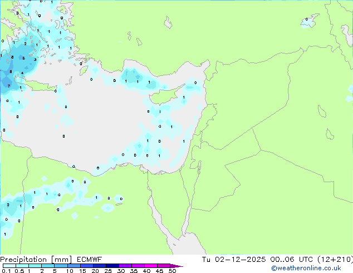The height and width of the screenshot is (273, 353).
Task: Click the "Tu 02-12-2025" date text
Action: 234,260
